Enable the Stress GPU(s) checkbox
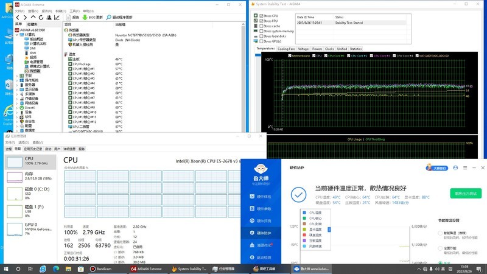 [x=261, y=41]
